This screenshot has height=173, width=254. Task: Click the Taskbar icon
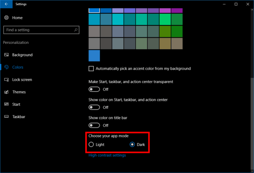pos(7,116)
